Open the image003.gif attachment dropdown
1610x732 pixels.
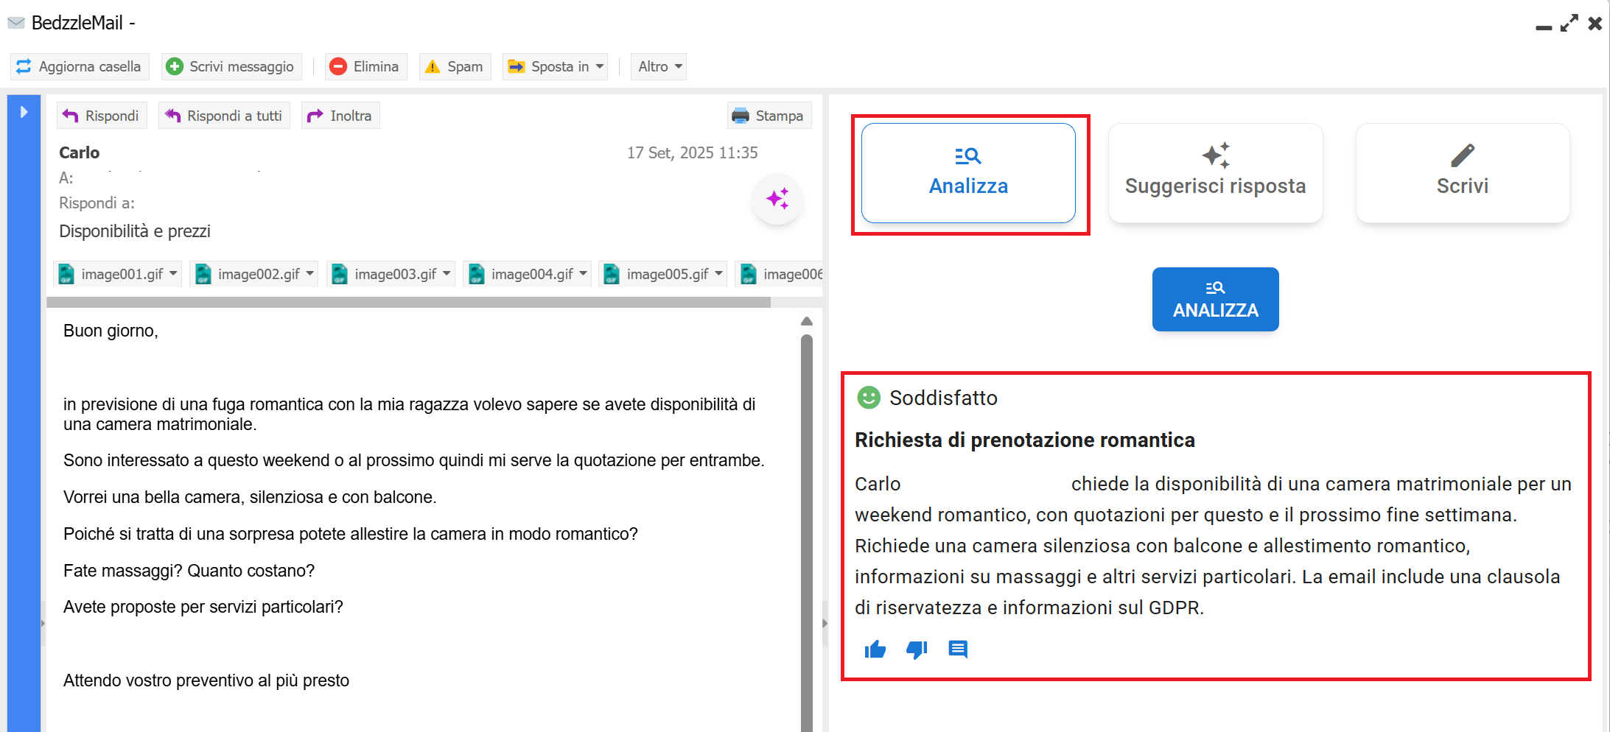coord(447,273)
